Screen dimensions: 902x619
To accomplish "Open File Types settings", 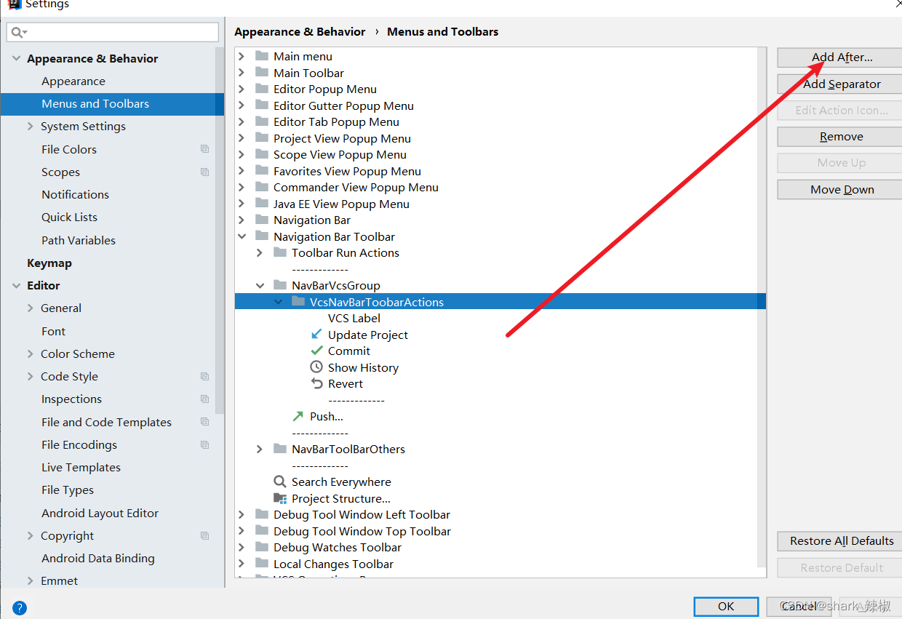I will point(68,490).
